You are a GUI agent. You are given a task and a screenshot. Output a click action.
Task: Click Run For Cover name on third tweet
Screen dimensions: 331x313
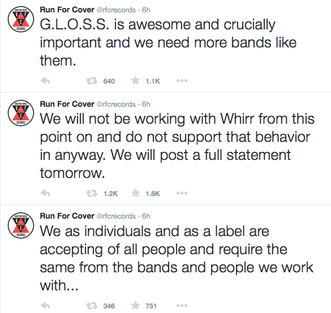click(x=67, y=216)
